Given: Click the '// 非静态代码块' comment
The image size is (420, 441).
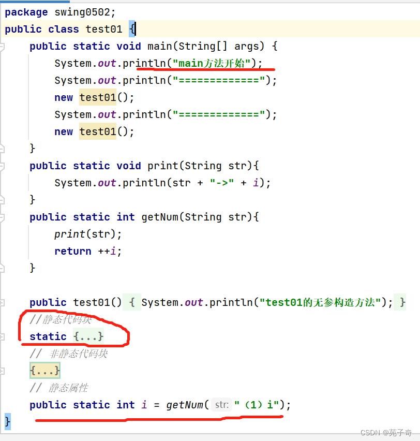Looking at the screenshot, I should pyautogui.click(x=69, y=354).
